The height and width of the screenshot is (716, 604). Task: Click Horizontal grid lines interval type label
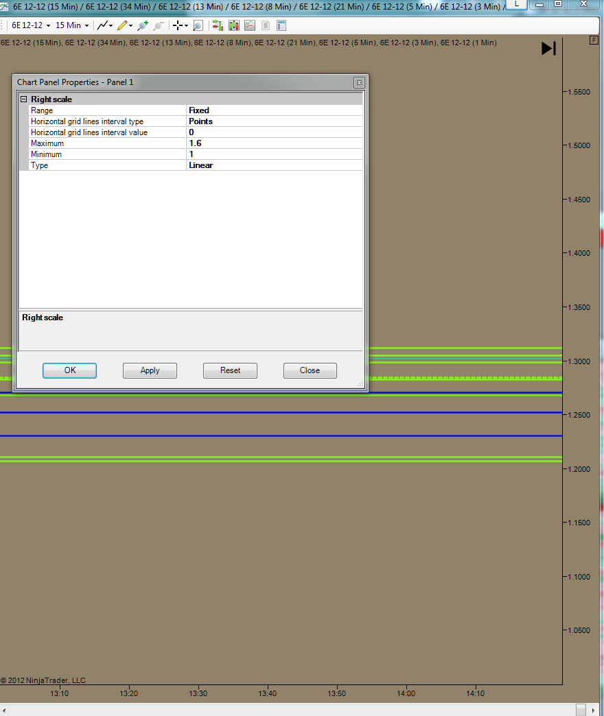86,121
